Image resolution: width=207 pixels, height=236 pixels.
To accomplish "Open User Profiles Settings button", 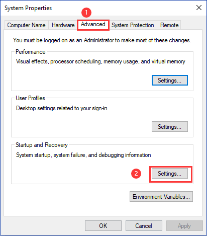I will pyautogui.click(x=170, y=127).
